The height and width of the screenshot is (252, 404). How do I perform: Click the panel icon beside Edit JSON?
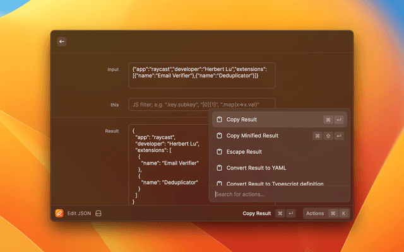(98, 214)
